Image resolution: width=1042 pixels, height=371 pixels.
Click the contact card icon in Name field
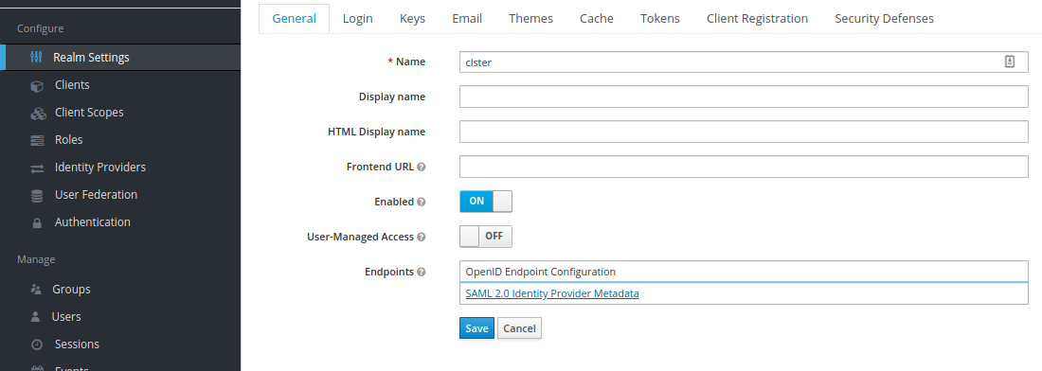tap(1010, 62)
